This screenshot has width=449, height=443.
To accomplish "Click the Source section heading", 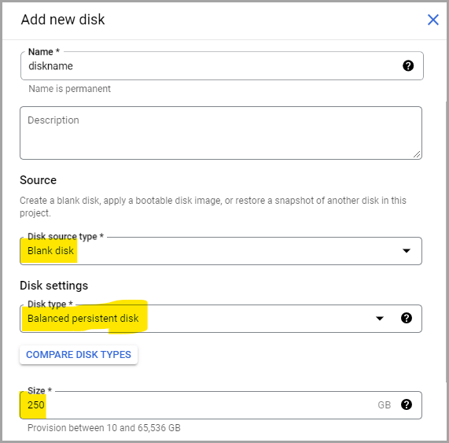I will pos(38,180).
